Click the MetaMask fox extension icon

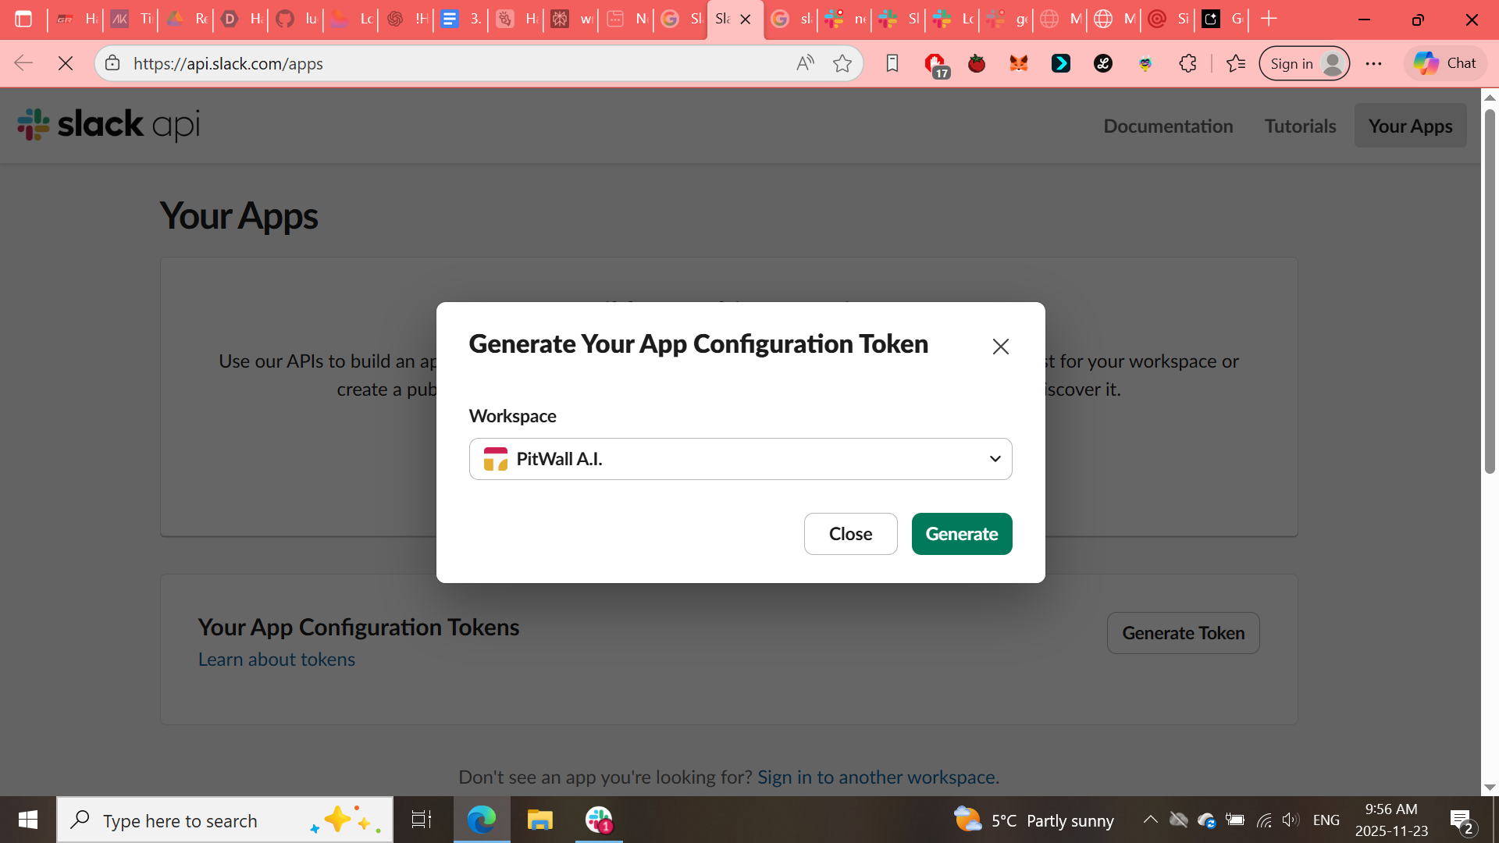pos(1018,63)
